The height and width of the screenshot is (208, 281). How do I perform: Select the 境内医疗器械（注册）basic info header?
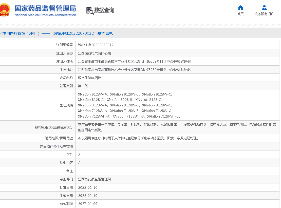click(x=56, y=33)
